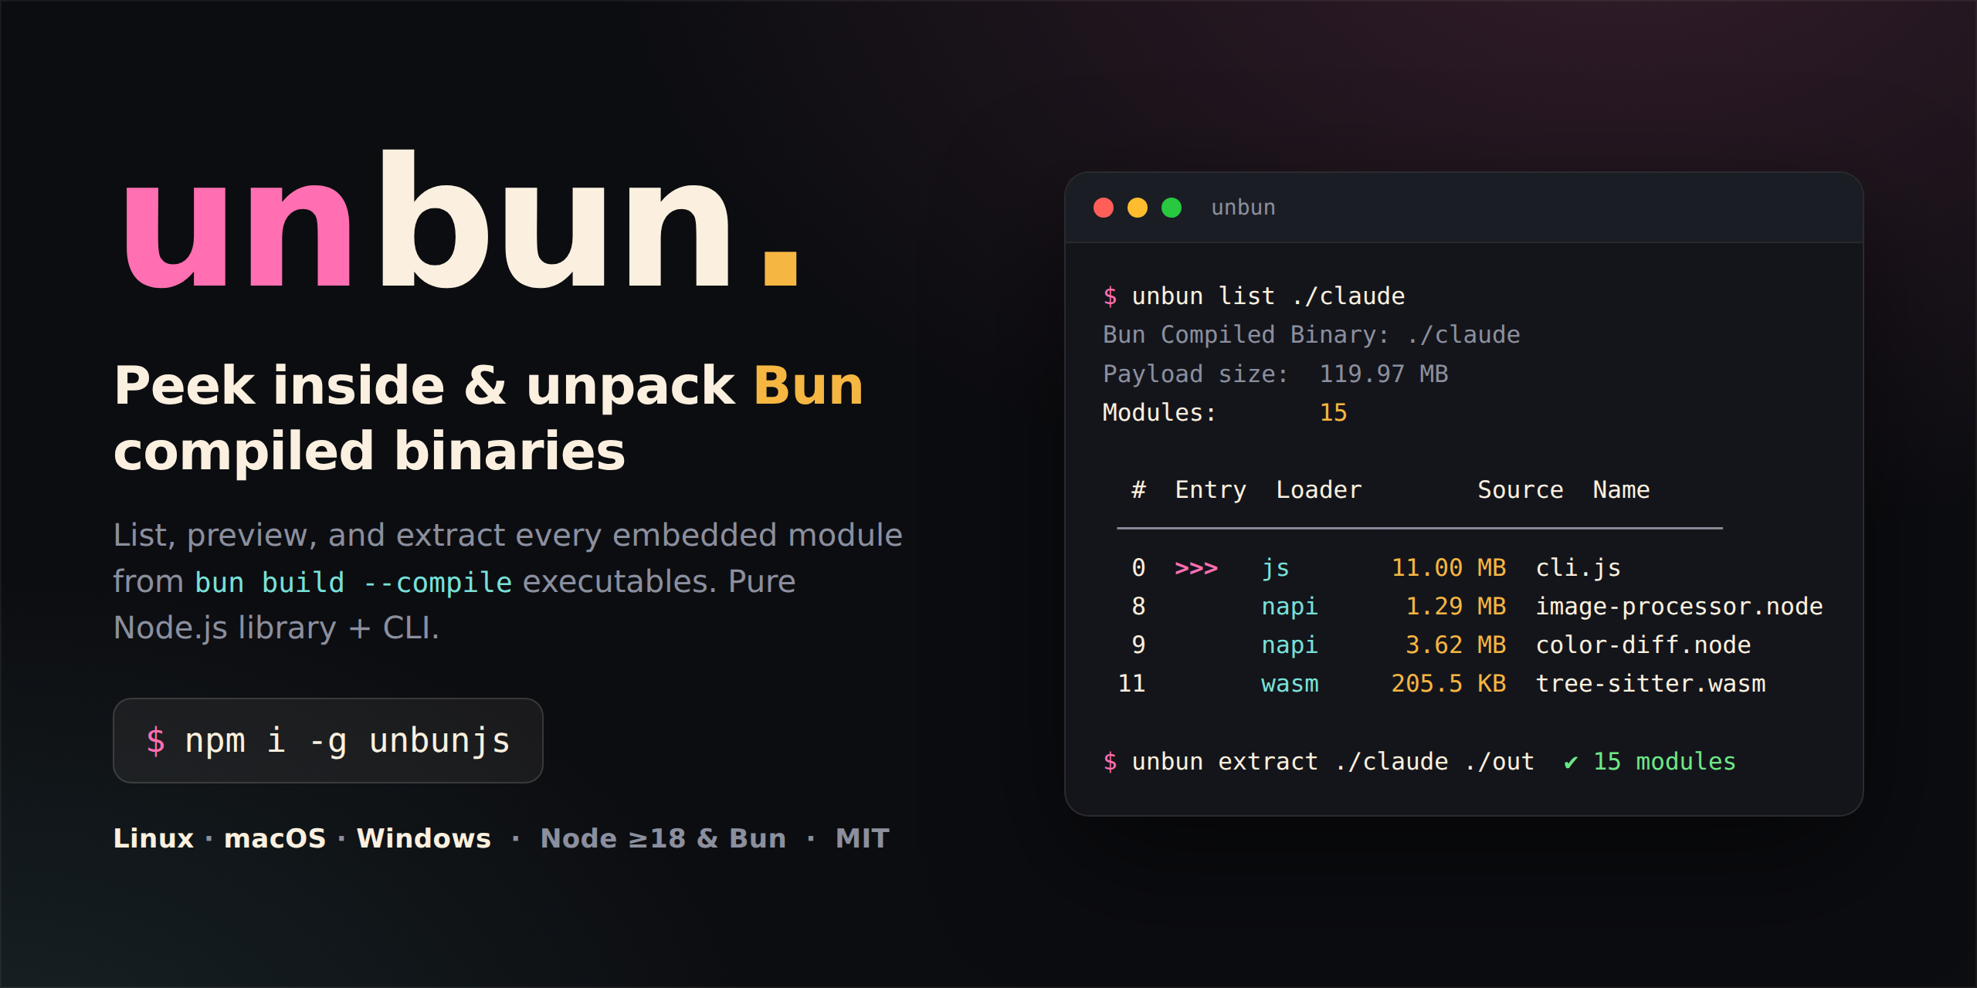Click the napi loader in row 8
The image size is (1977, 988).
(1290, 607)
